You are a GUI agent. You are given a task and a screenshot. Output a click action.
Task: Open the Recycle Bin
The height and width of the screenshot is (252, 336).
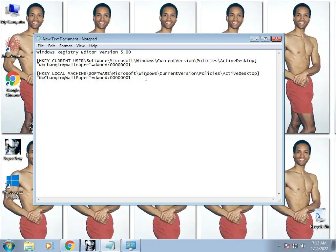point(320,218)
